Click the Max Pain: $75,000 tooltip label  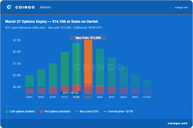click(x=88, y=38)
